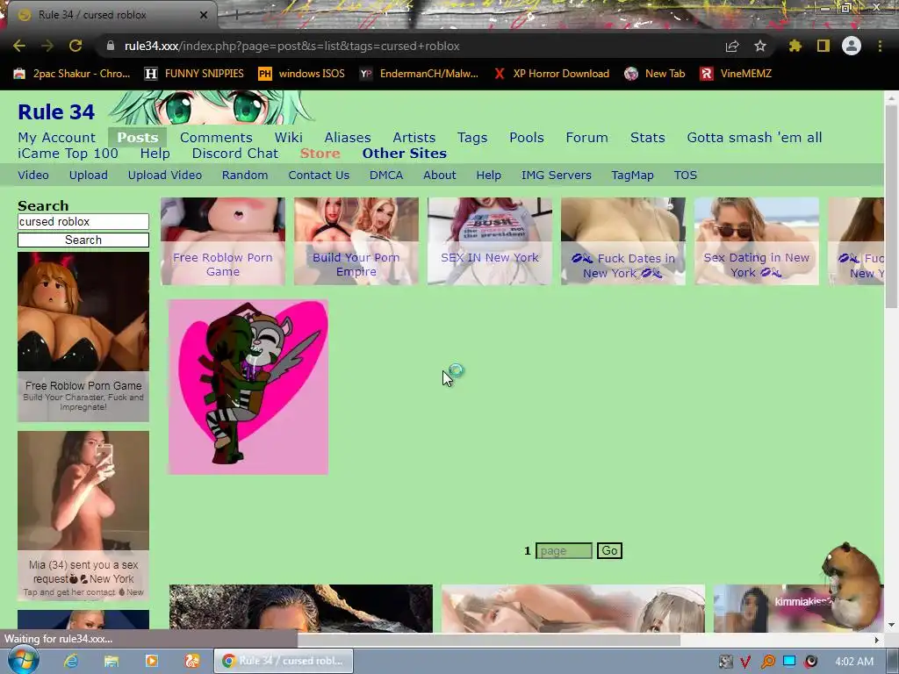Click the red V tray icon
This screenshot has height=674, width=899.
(745, 662)
